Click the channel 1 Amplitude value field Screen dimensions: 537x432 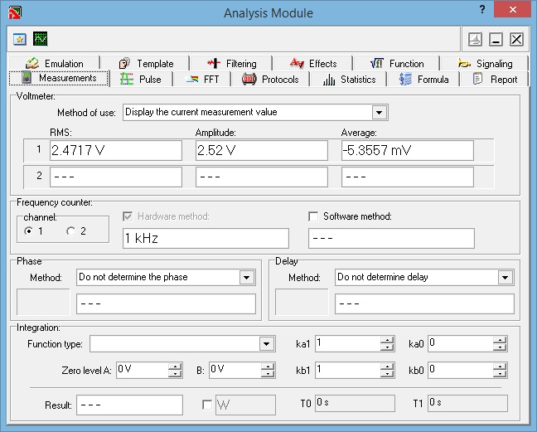click(262, 150)
